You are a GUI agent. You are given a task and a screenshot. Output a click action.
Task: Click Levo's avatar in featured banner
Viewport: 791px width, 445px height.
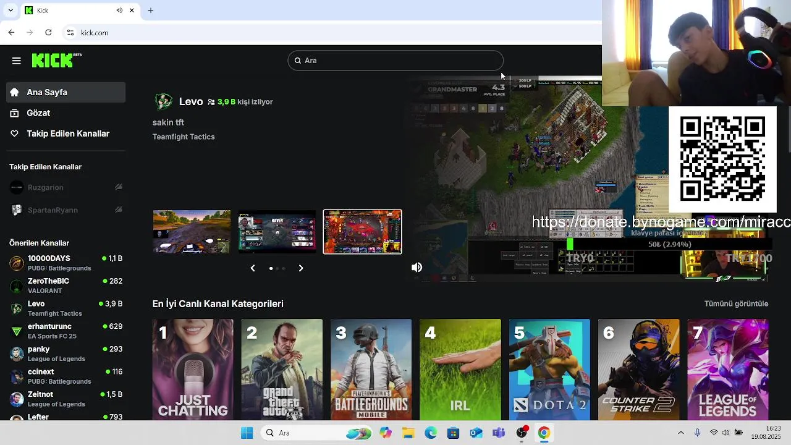point(163,101)
